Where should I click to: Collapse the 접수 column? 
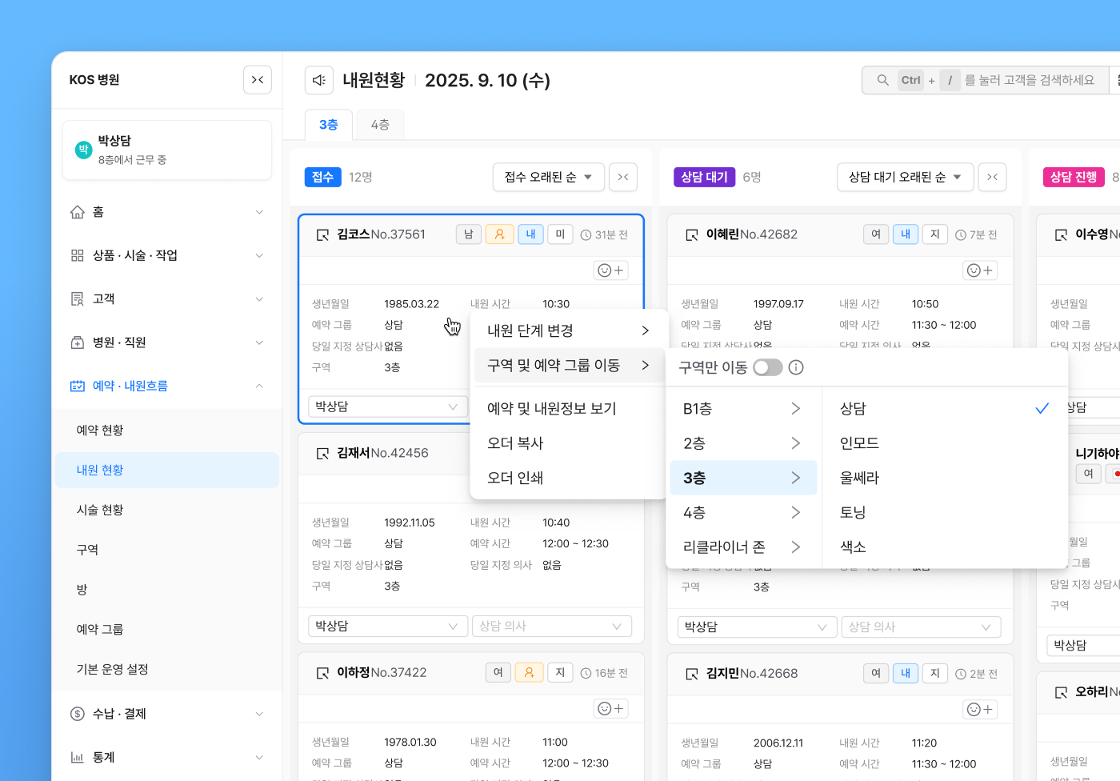tap(623, 177)
